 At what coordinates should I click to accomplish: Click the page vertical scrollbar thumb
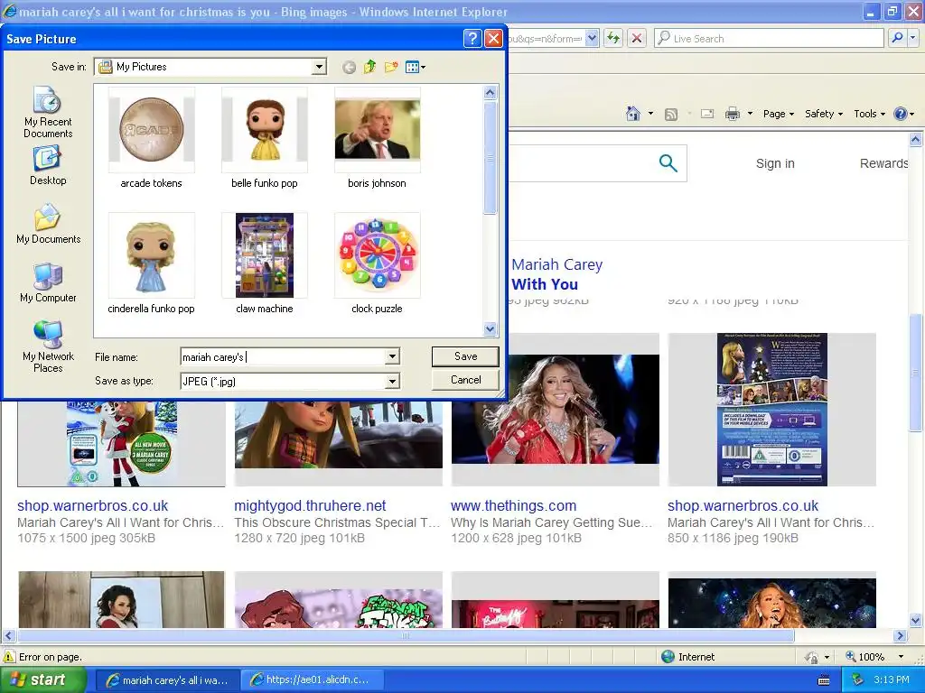point(915,373)
